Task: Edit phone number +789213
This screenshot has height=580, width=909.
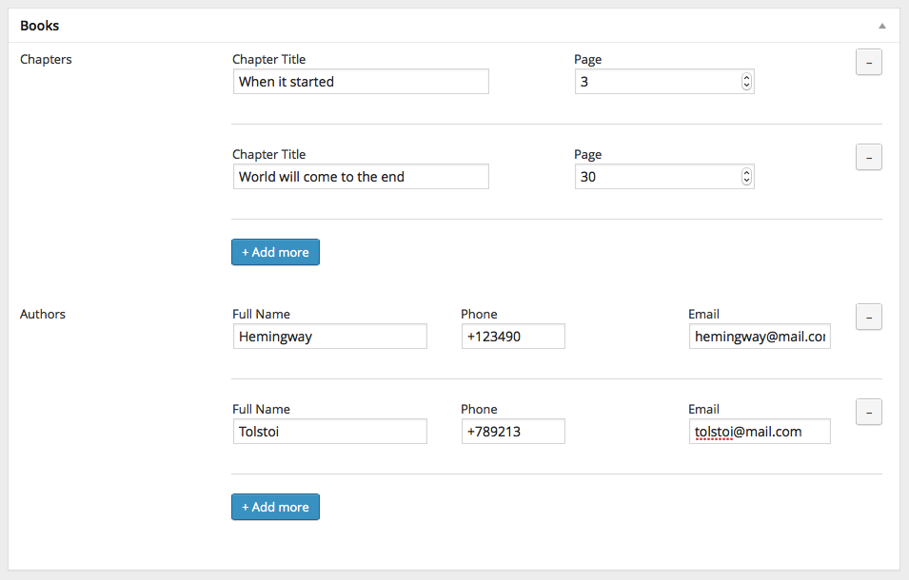Action: click(x=513, y=432)
